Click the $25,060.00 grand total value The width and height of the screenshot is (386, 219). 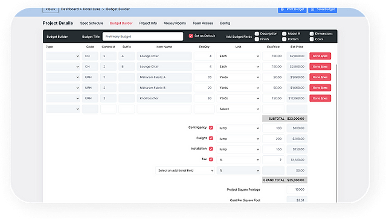click(x=295, y=180)
